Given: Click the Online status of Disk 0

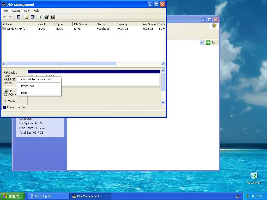Looking at the screenshot, I should tap(8, 83).
